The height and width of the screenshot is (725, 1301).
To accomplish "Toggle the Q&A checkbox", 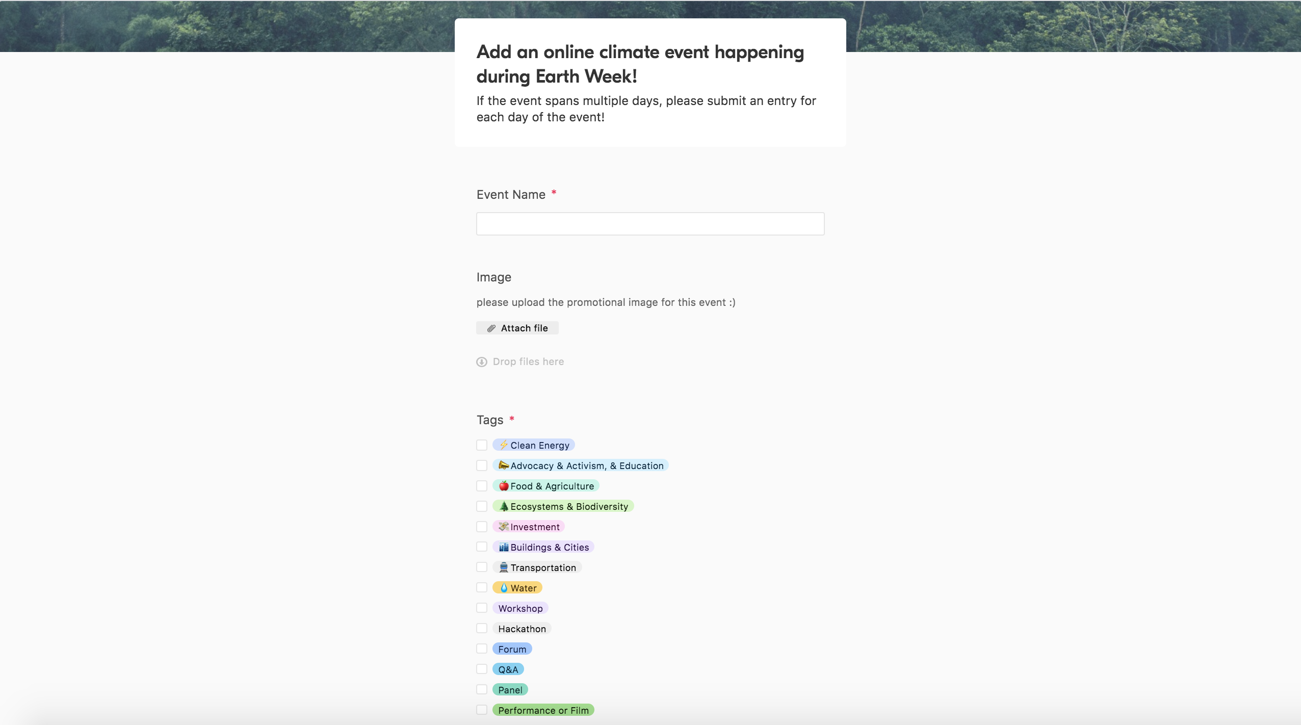I will click(482, 669).
